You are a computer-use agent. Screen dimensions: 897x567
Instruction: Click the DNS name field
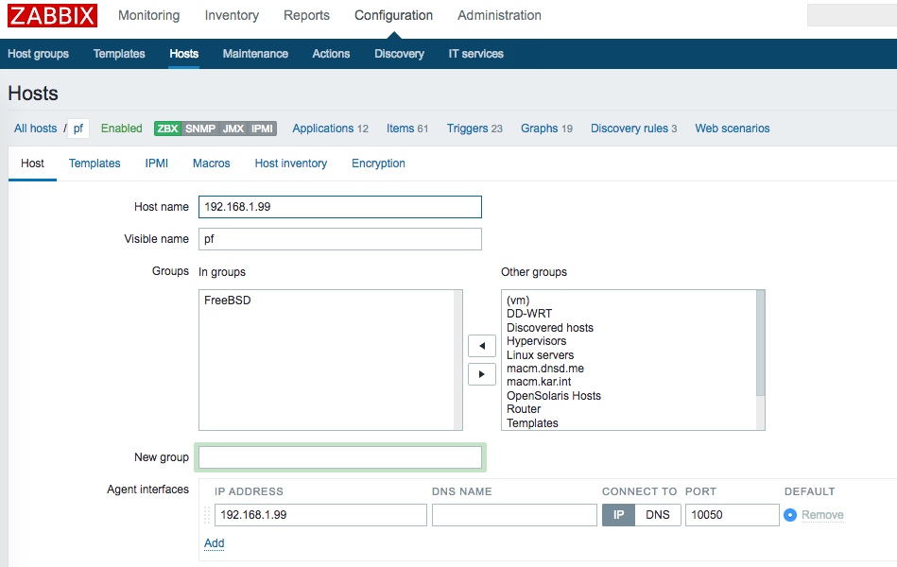(514, 515)
